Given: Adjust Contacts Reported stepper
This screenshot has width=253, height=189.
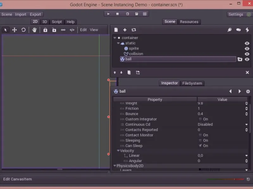Looking at the screenshot, I should 246,130.
